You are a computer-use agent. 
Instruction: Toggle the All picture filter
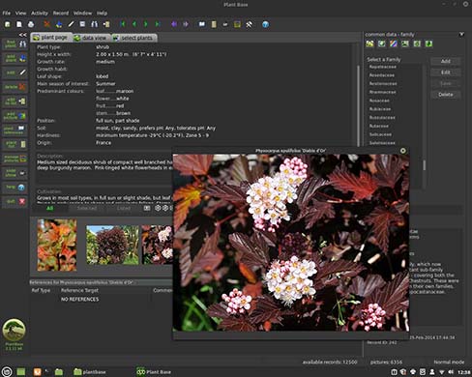click(50, 208)
